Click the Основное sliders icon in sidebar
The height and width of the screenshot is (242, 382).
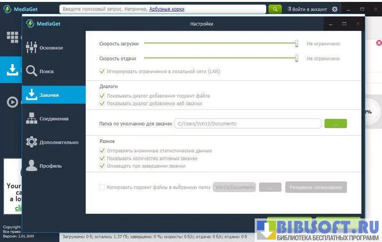click(x=32, y=48)
